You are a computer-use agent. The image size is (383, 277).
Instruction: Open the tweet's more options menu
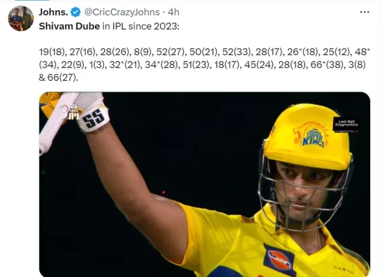(364, 12)
